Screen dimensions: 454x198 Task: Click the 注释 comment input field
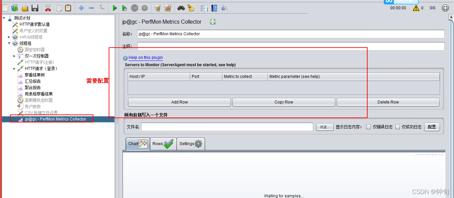291,46
